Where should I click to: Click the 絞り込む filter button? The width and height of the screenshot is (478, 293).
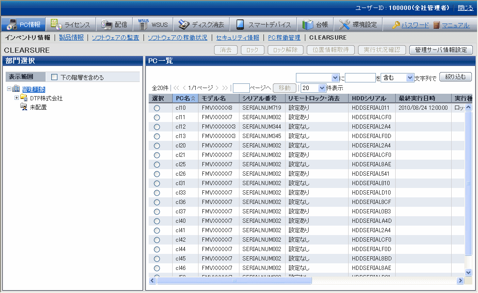[x=455, y=77]
